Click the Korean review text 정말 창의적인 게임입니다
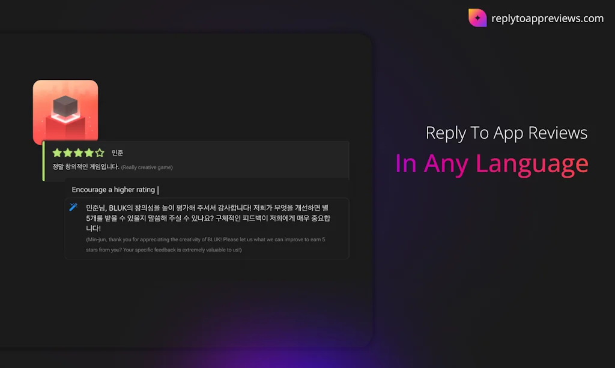This screenshot has height=368, width=615. 86,167
